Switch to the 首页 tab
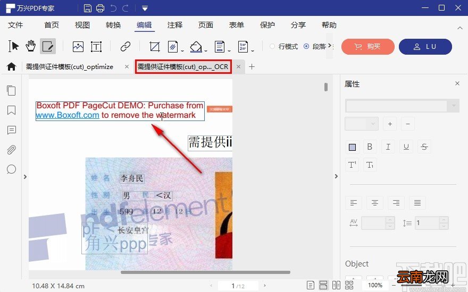The height and width of the screenshot is (292, 468). pyautogui.click(x=52, y=25)
